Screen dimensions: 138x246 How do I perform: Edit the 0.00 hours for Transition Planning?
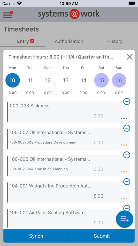[x=98, y=169]
